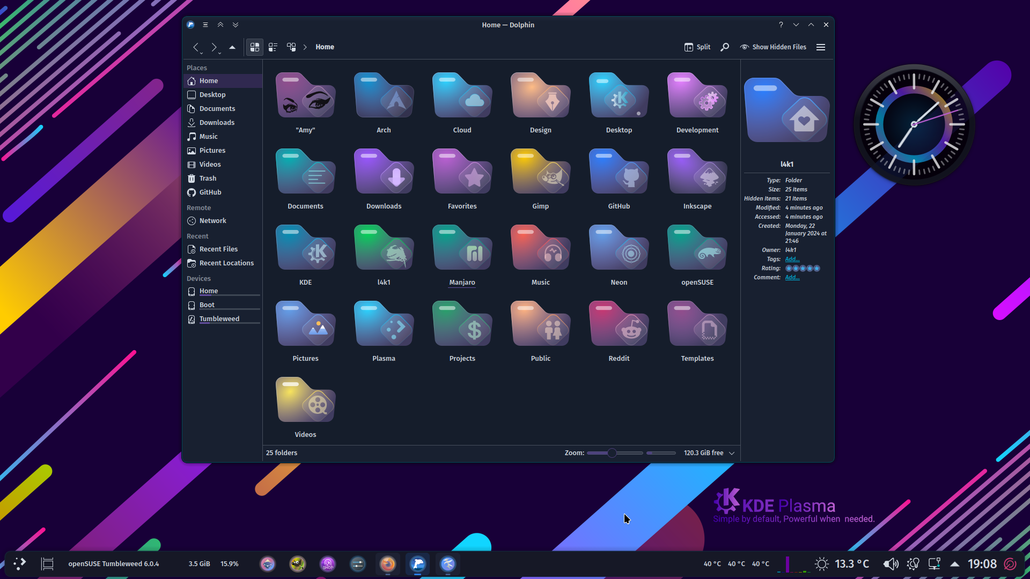Open the Neon folder
This screenshot has height=579, width=1030.
(x=619, y=248)
